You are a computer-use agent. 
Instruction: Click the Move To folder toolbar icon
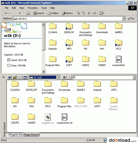coord(79,13)
